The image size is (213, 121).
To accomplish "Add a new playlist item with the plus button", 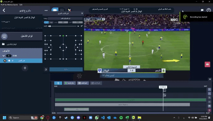I will (x=25, y=68).
